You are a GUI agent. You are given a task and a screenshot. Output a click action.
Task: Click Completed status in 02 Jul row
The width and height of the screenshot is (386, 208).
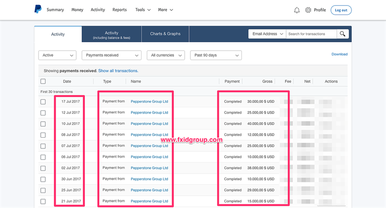pyautogui.click(x=233, y=168)
